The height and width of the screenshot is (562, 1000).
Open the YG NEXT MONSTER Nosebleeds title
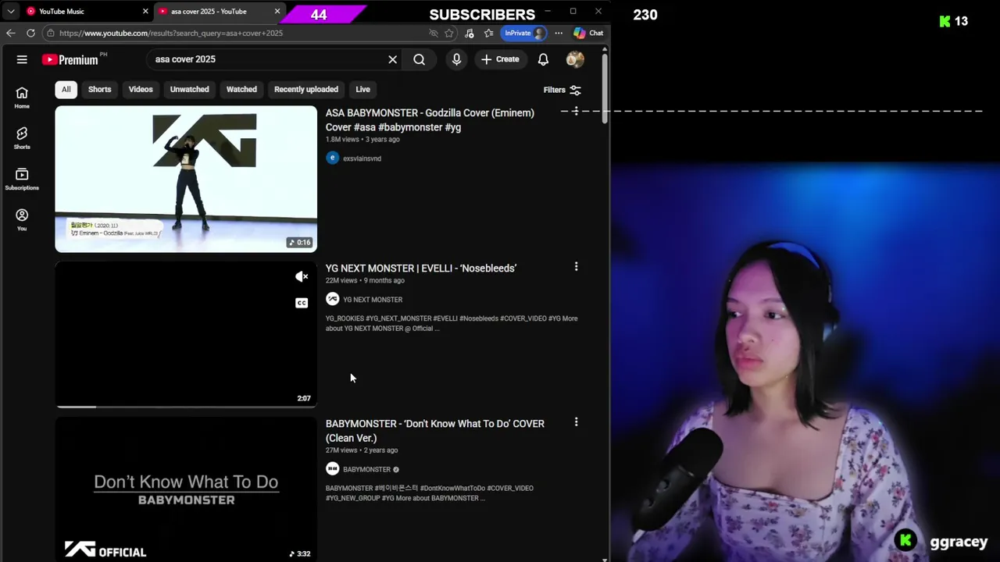pyautogui.click(x=421, y=269)
